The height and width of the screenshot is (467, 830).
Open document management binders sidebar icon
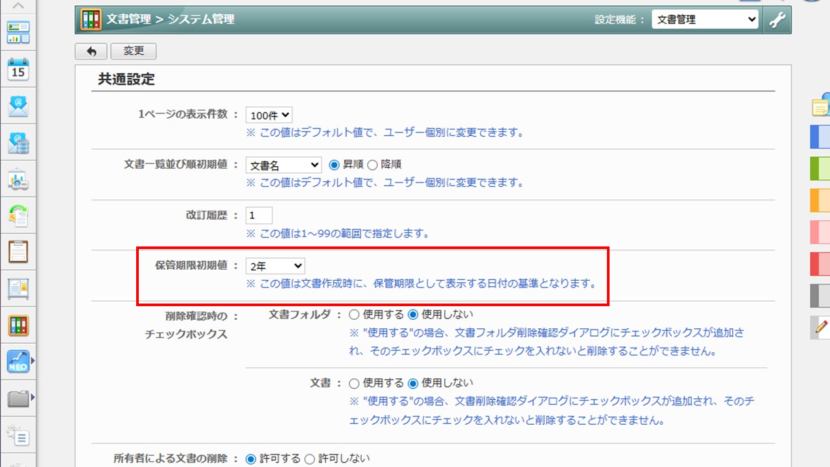(18, 325)
